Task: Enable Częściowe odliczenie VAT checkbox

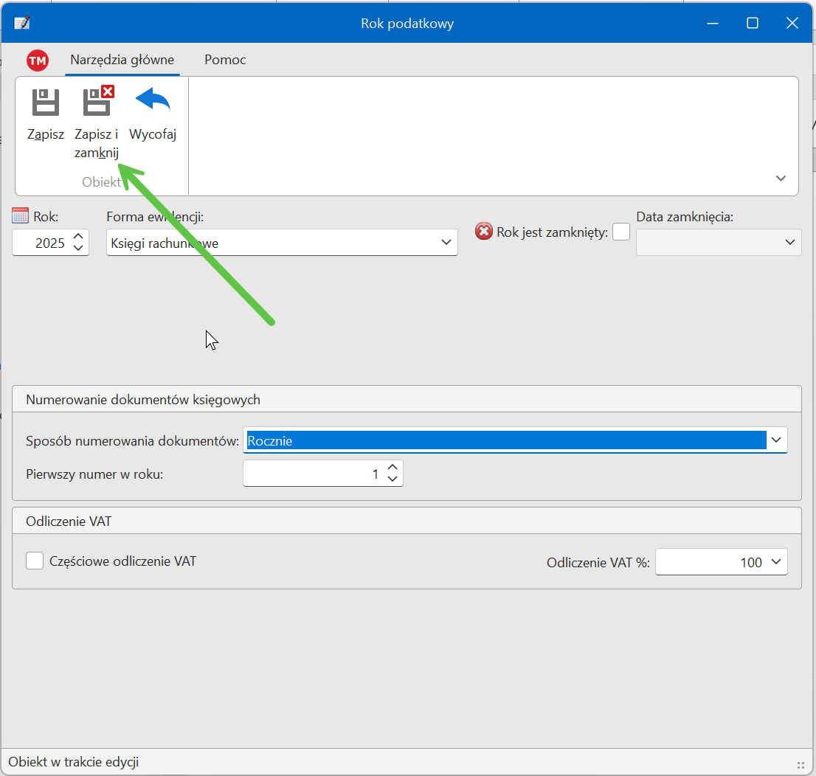Action: pos(35,561)
